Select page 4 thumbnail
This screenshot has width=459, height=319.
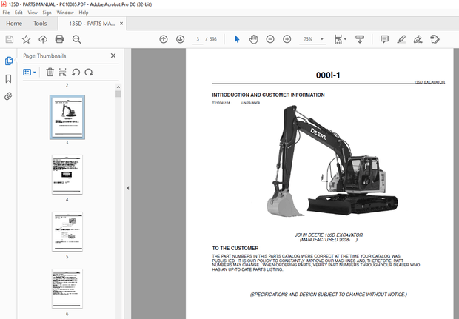[67, 175]
